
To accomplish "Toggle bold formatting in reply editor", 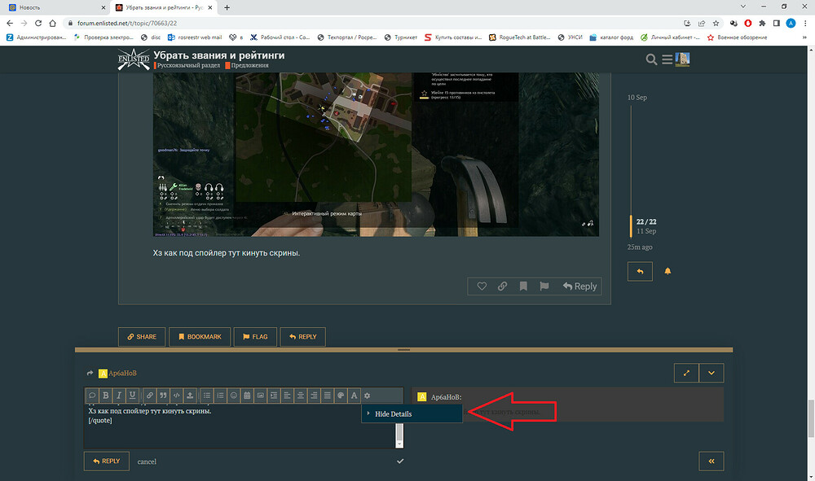I will tap(105, 396).
